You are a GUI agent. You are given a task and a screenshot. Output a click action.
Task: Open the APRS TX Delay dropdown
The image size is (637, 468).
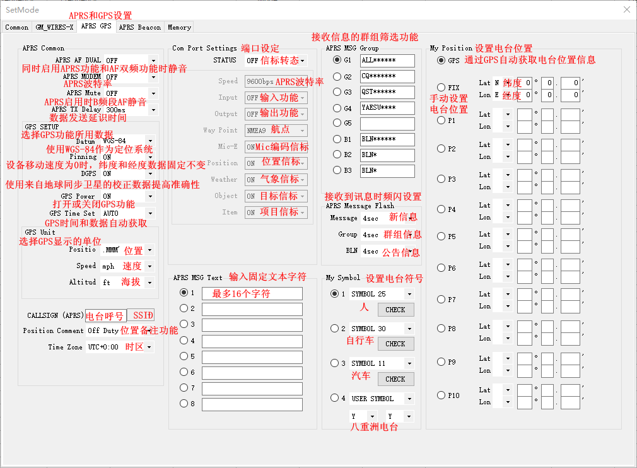(153, 110)
